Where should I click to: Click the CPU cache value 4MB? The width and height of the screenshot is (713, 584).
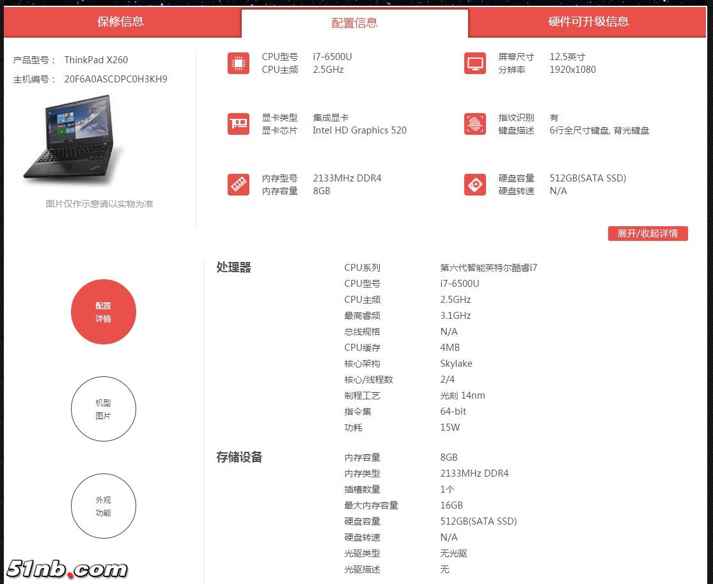[450, 348]
